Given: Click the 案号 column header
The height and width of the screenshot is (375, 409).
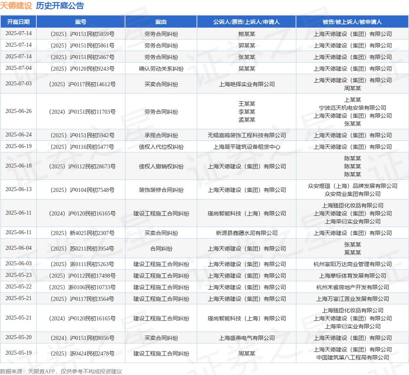Looking at the screenshot, I should point(81,22).
